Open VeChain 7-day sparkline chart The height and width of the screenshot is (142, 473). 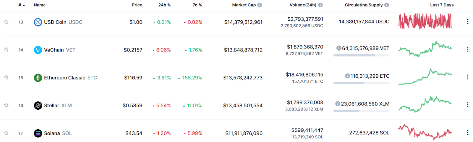pyautogui.click(x=425, y=49)
